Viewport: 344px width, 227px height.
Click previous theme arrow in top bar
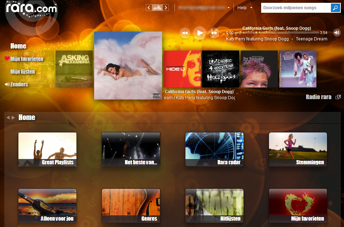click(149, 8)
